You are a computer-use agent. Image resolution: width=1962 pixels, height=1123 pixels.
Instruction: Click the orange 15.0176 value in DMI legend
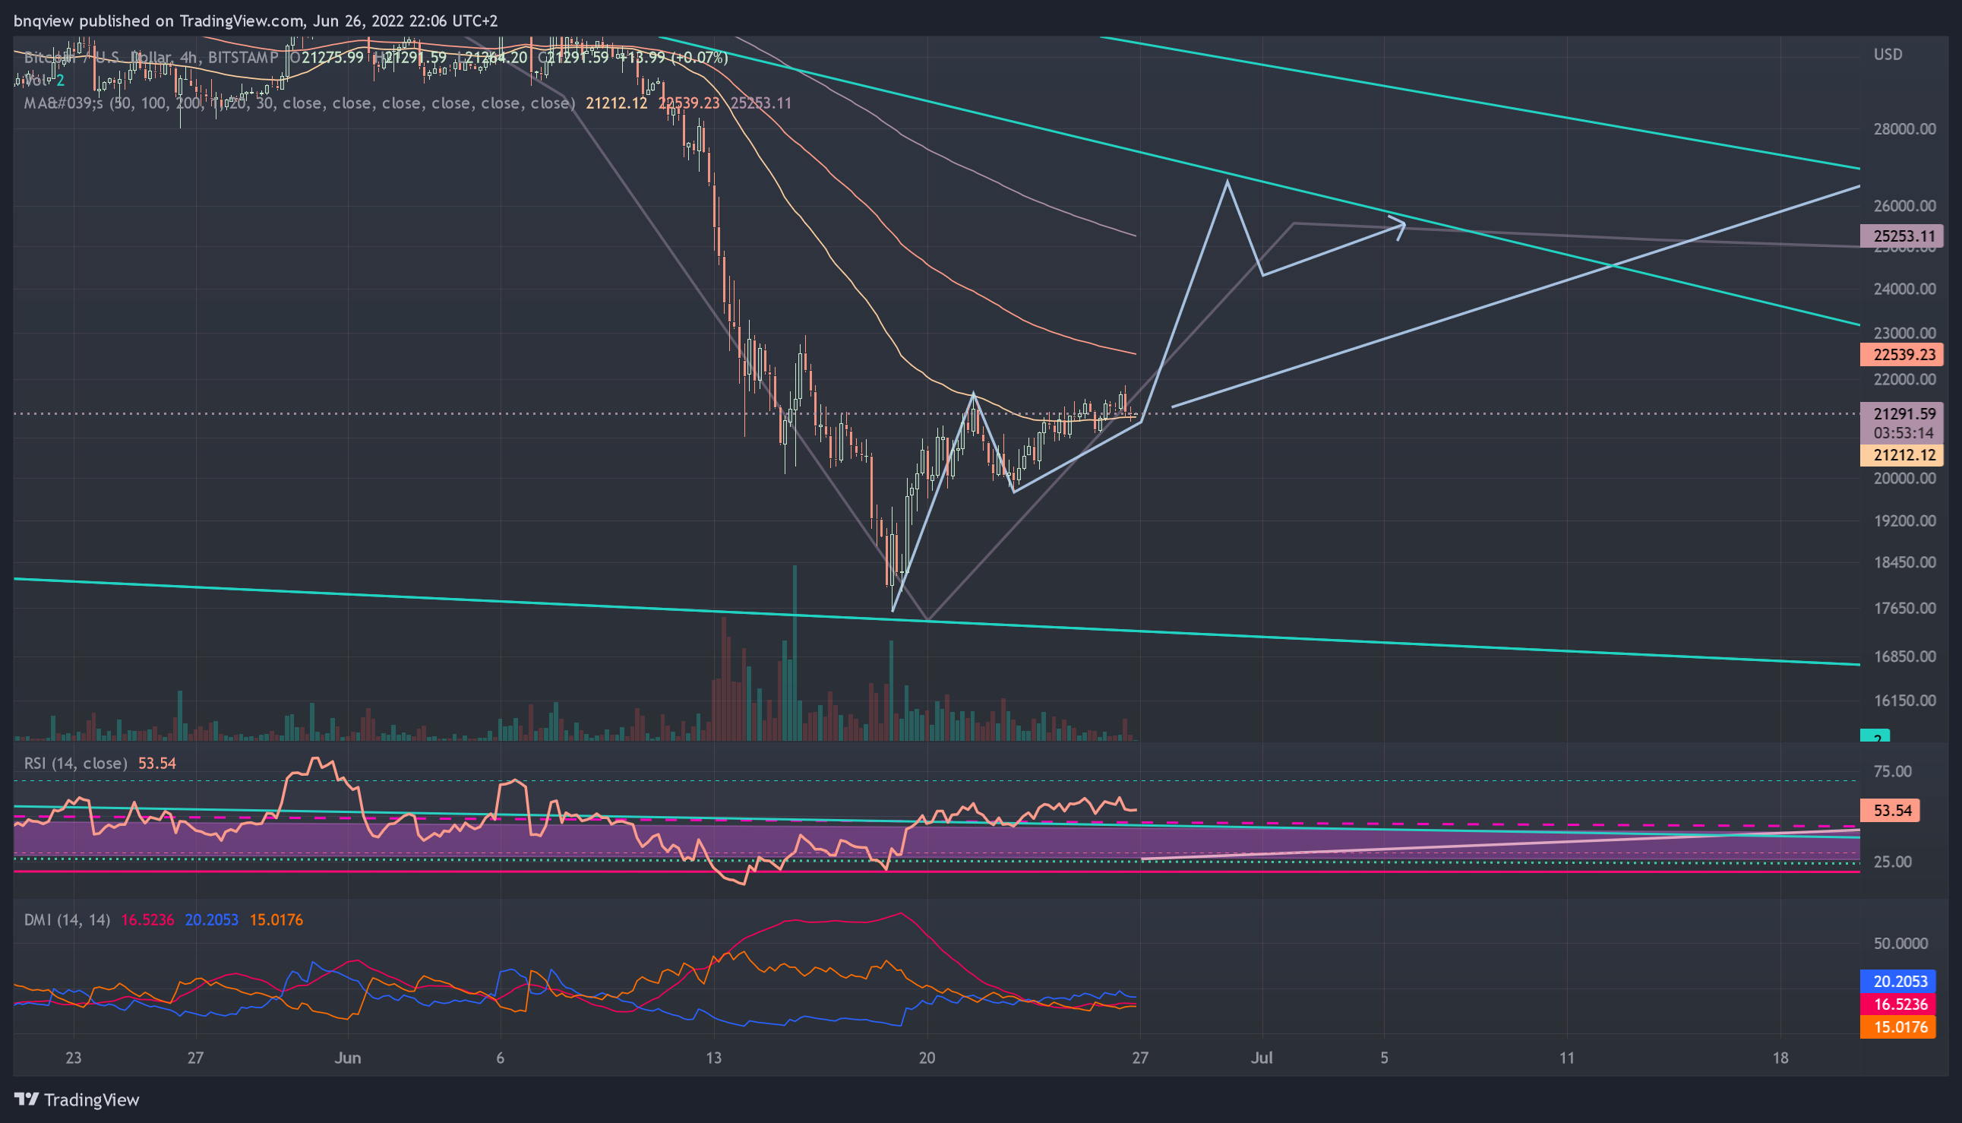click(276, 919)
